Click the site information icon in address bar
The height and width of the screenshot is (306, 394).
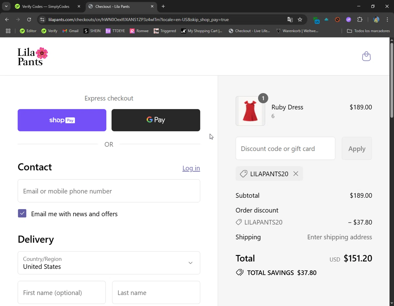(x=42, y=19)
